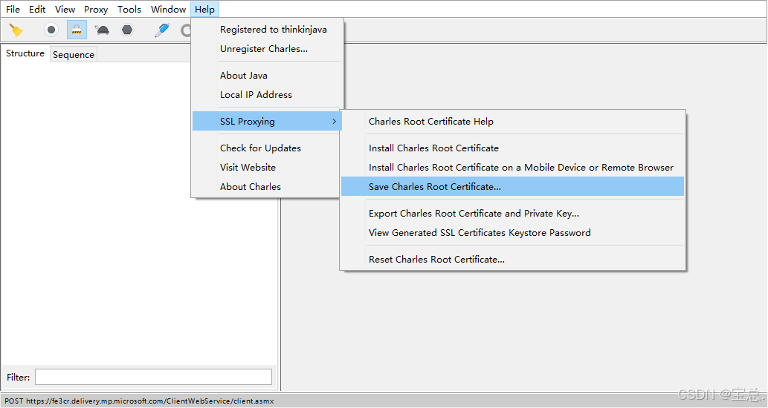Select Check for Updates menu item

267,148
